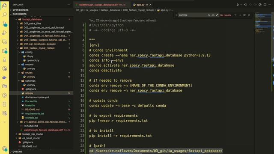Open Run and Debug view

(4, 33)
